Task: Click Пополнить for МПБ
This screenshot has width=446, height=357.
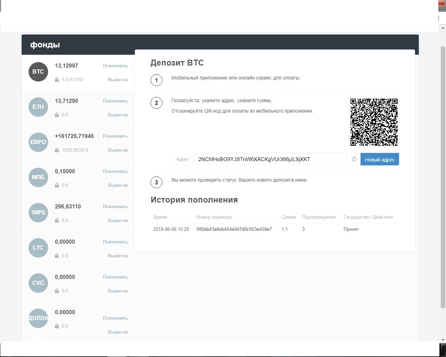Action: click(115, 171)
